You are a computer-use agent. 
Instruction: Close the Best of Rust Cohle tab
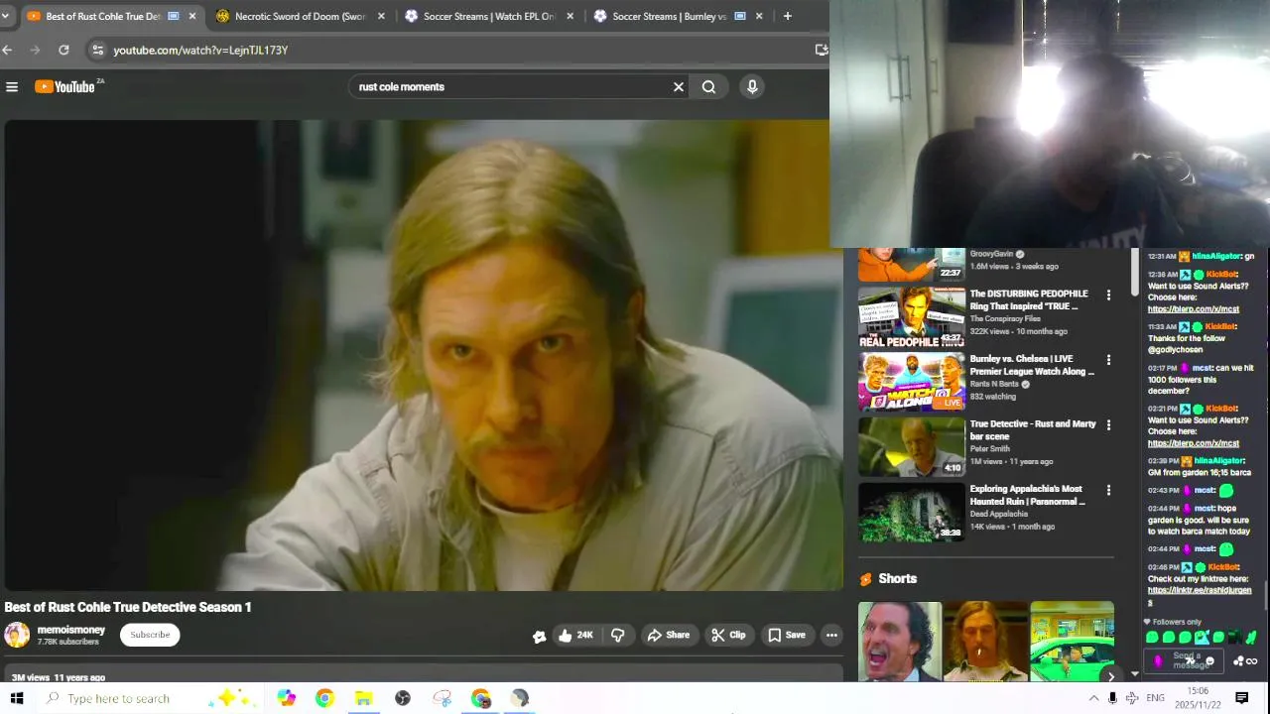point(192,16)
